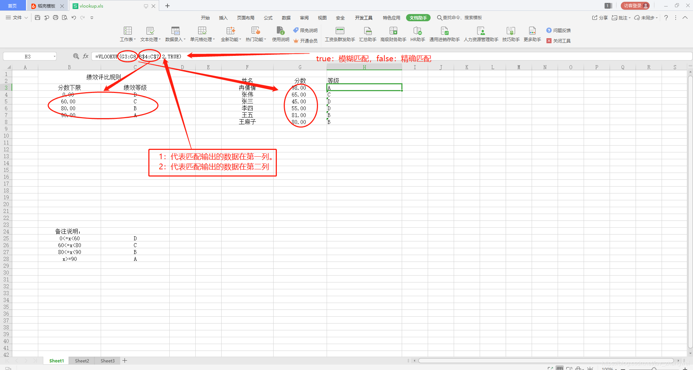Image resolution: width=693 pixels, height=370 pixels.
Task: Switch to the 开始 Home ribbon tab
Action: 205,18
